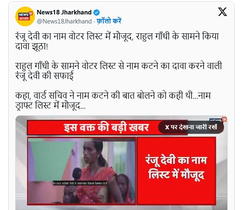252x210 pixels.
Task: Click the 'ड्राफ्ट लिस्ट में मौजूद...' text line
Action: tap(51, 106)
